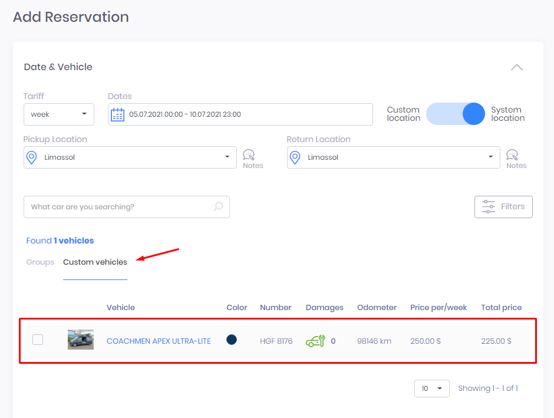Click the Return Location map pin icon

tap(295, 157)
